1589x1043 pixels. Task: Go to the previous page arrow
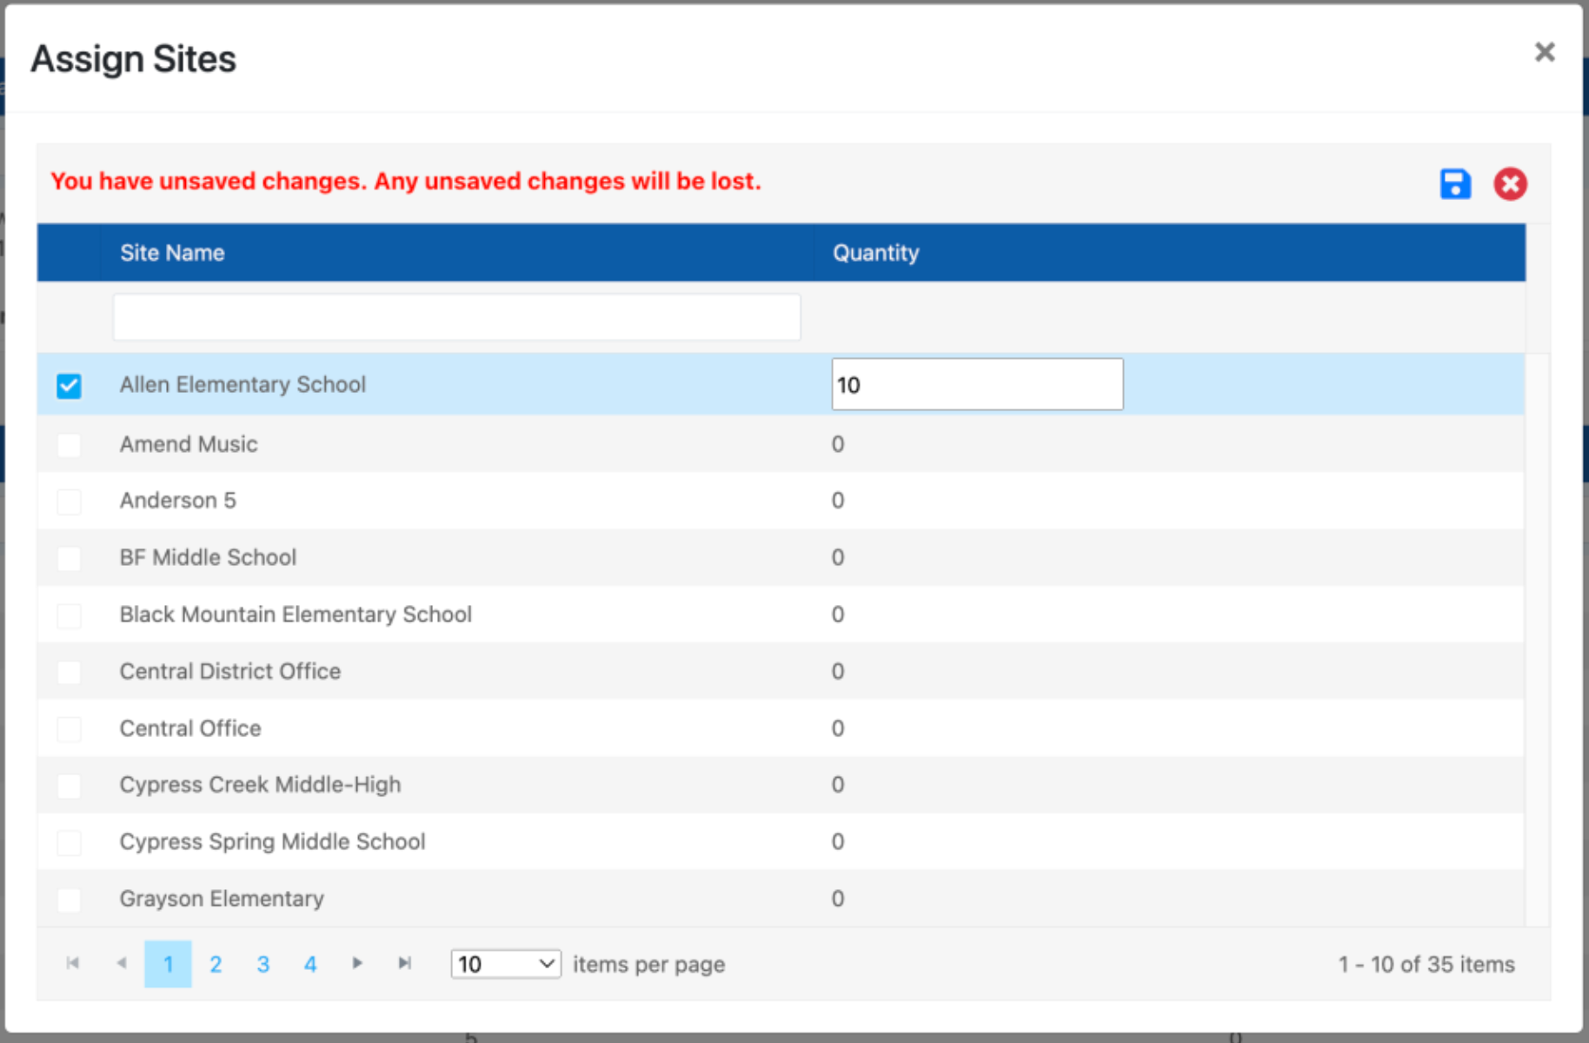point(122,963)
